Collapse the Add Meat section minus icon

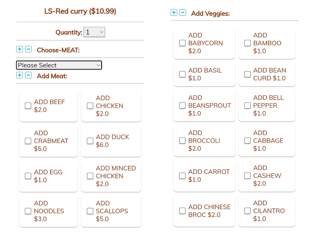click(x=28, y=75)
